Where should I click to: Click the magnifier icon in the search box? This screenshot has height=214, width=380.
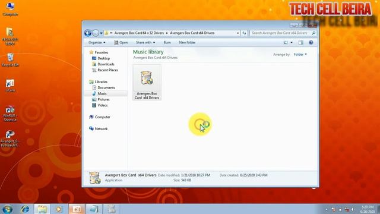pos(313,33)
